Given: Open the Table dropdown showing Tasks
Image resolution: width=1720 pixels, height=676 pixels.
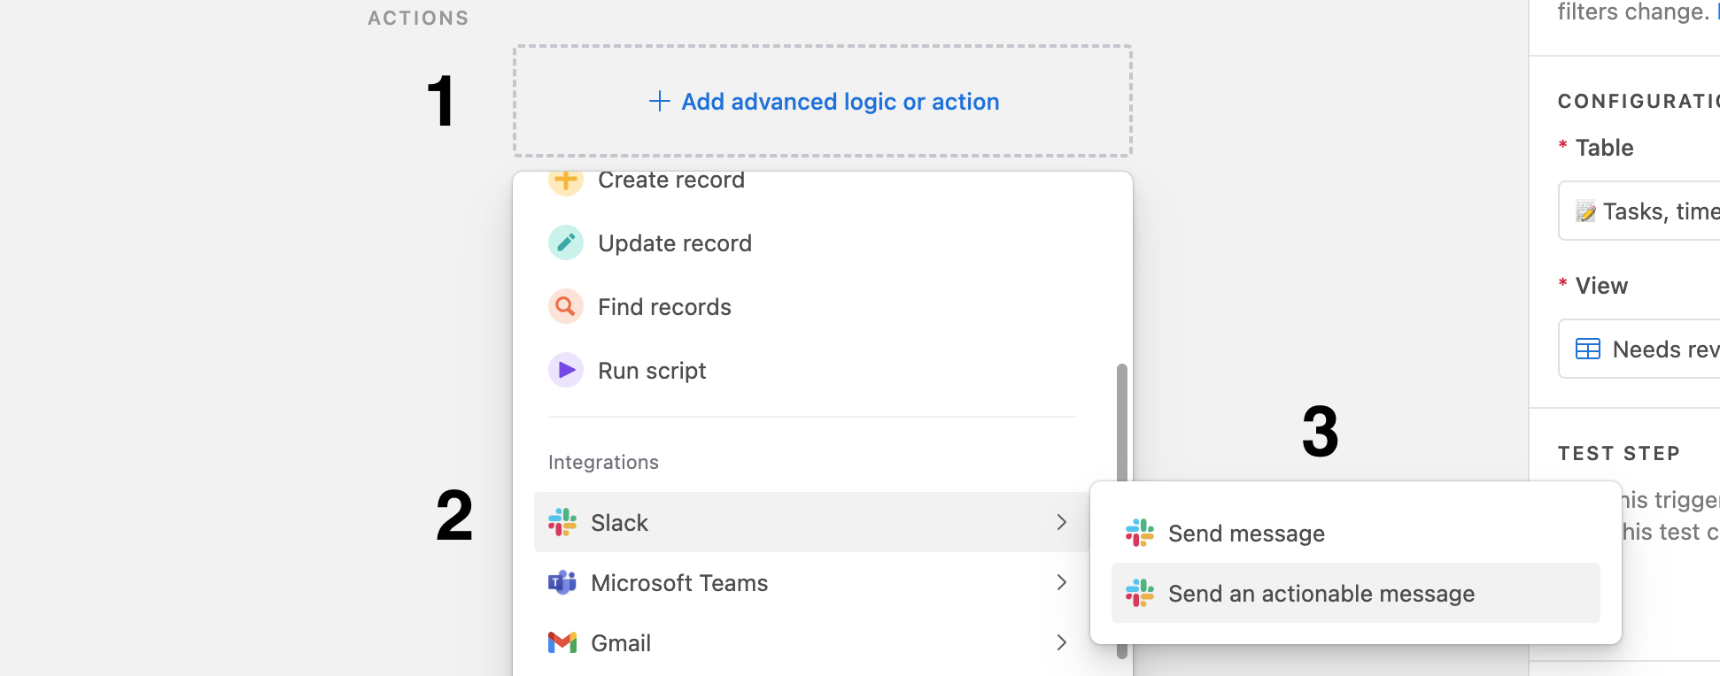Looking at the screenshot, I should click(1639, 211).
